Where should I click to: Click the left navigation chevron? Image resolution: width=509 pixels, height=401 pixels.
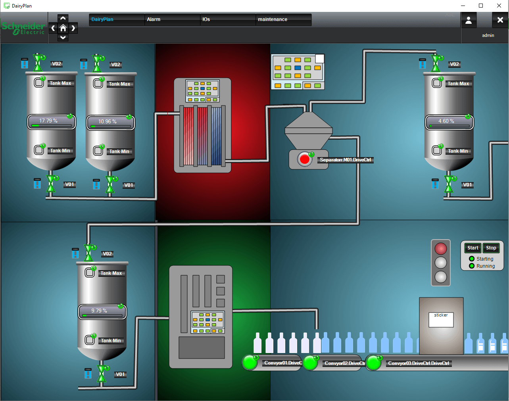pyautogui.click(x=53, y=28)
